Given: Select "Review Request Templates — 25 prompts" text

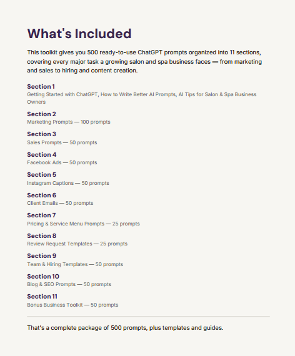Looking at the screenshot, I should [x=77, y=244].
